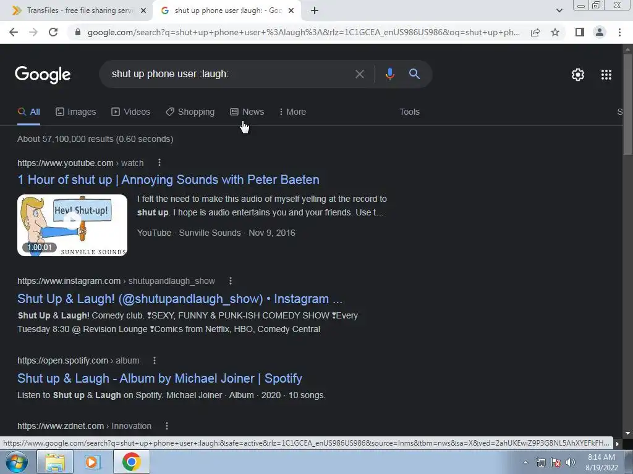
Task: Reload the Google search page
Action: coord(53,32)
